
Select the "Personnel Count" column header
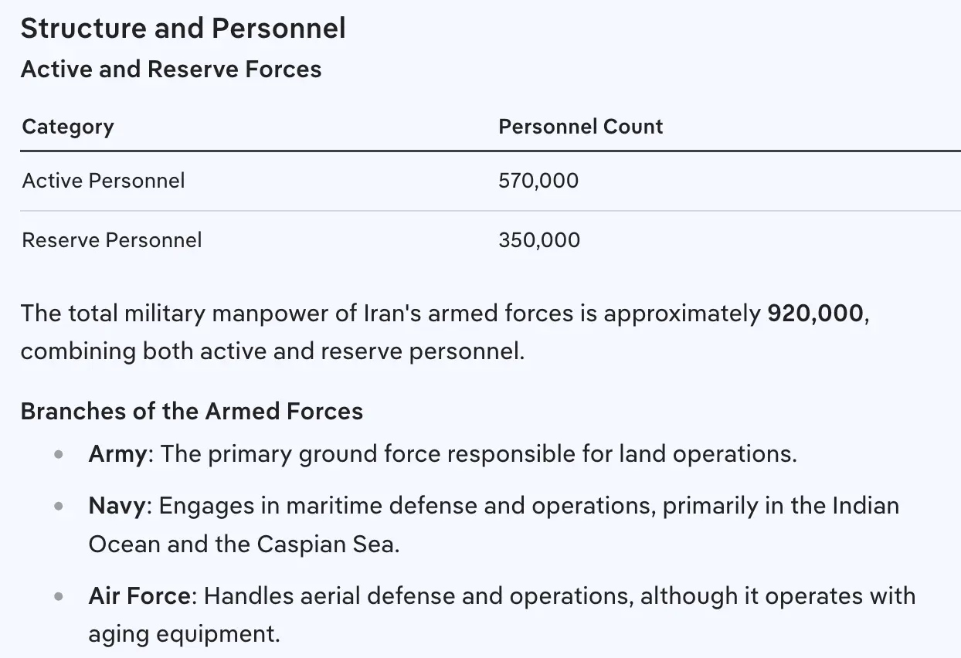point(580,127)
